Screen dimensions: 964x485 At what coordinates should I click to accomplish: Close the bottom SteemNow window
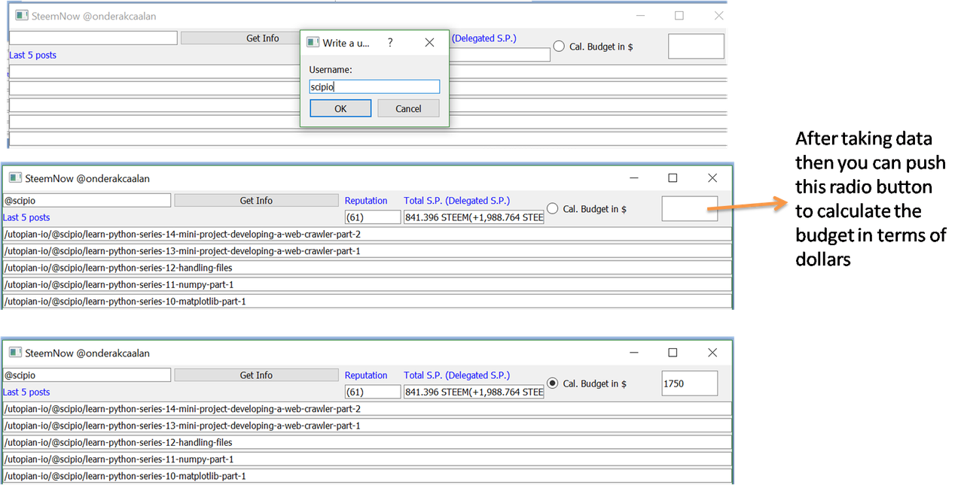pyautogui.click(x=712, y=353)
